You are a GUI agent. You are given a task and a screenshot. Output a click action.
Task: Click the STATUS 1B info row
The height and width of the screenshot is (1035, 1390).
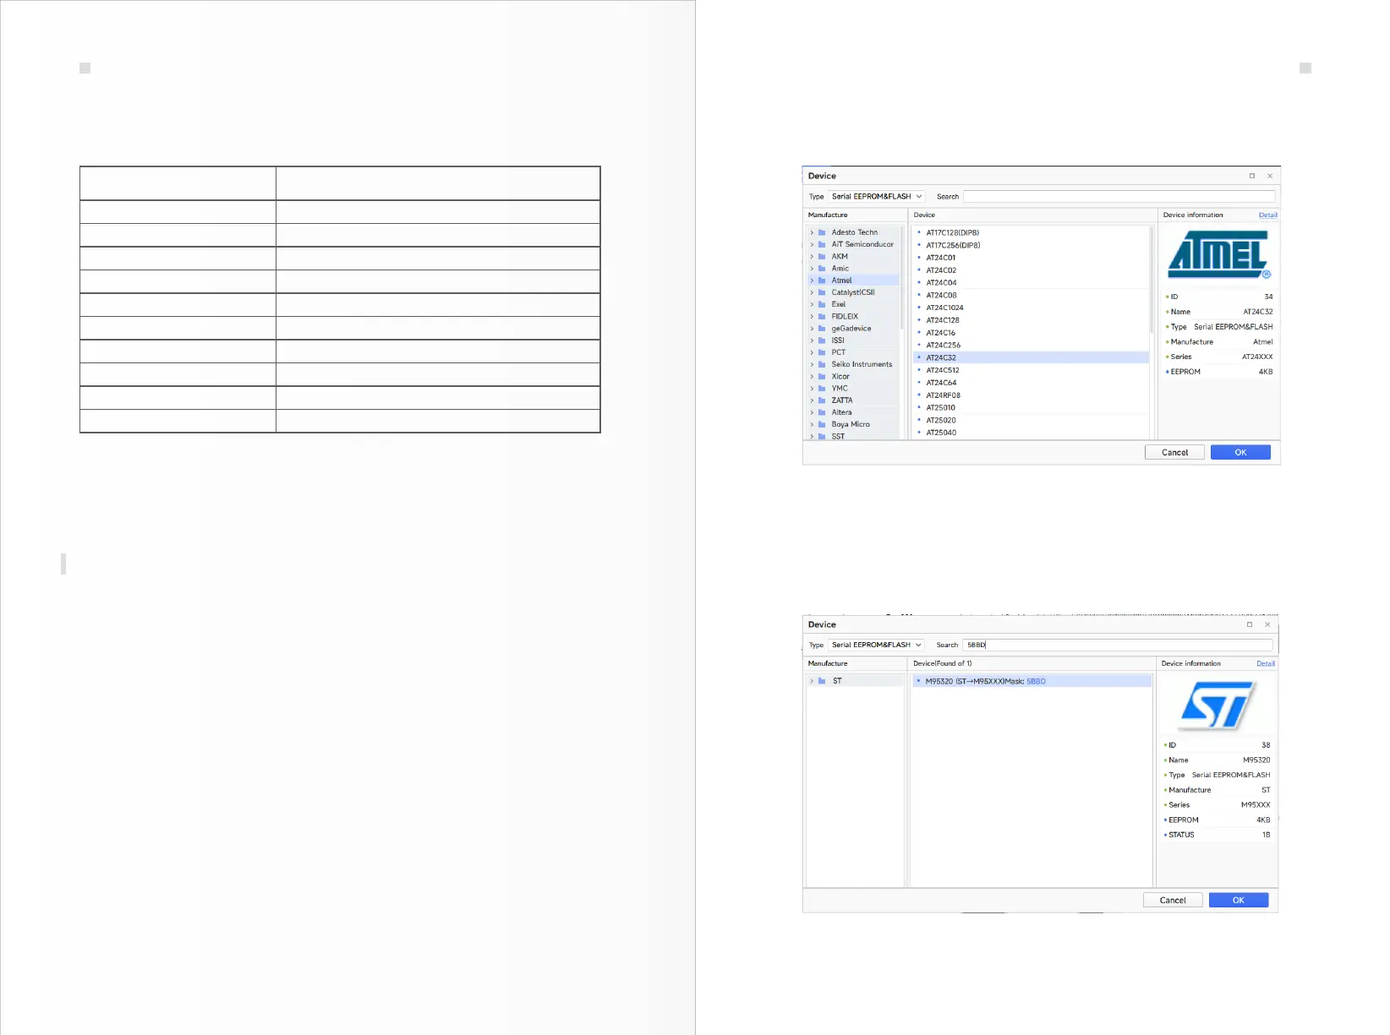[x=1217, y=835]
